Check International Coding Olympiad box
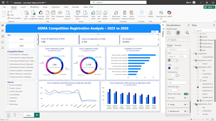This screenshot has height=121, width=216. point(8,57)
